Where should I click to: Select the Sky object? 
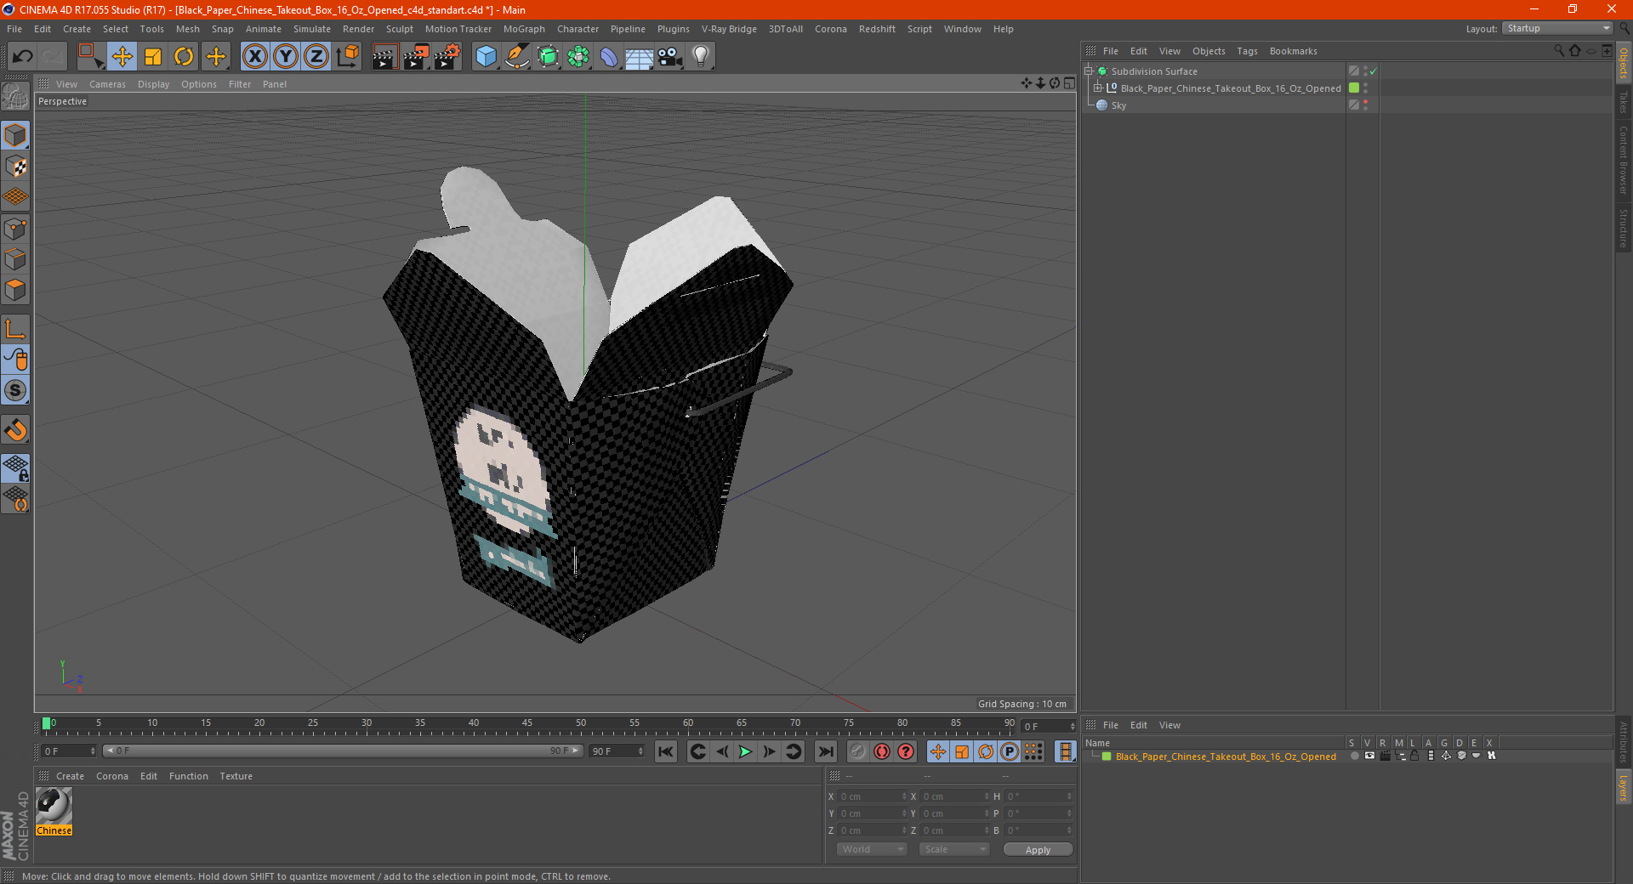coord(1118,105)
